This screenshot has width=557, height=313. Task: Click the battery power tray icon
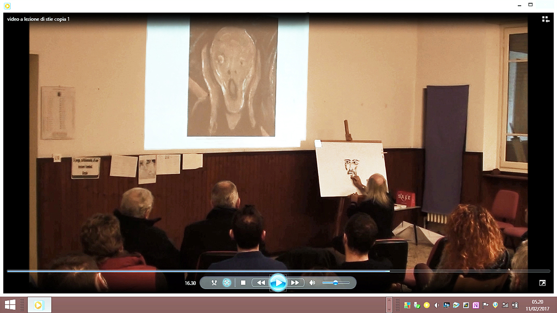pyautogui.click(x=515, y=305)
